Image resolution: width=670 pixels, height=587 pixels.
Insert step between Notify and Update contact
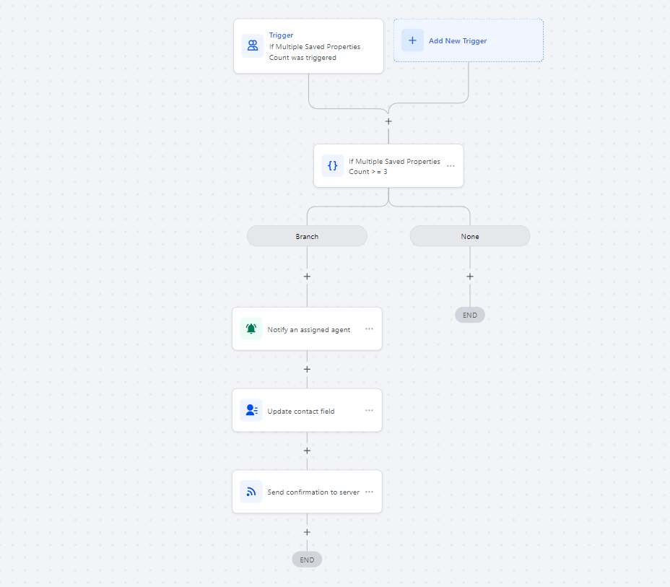pyautogui.click(x=307, y=370)
